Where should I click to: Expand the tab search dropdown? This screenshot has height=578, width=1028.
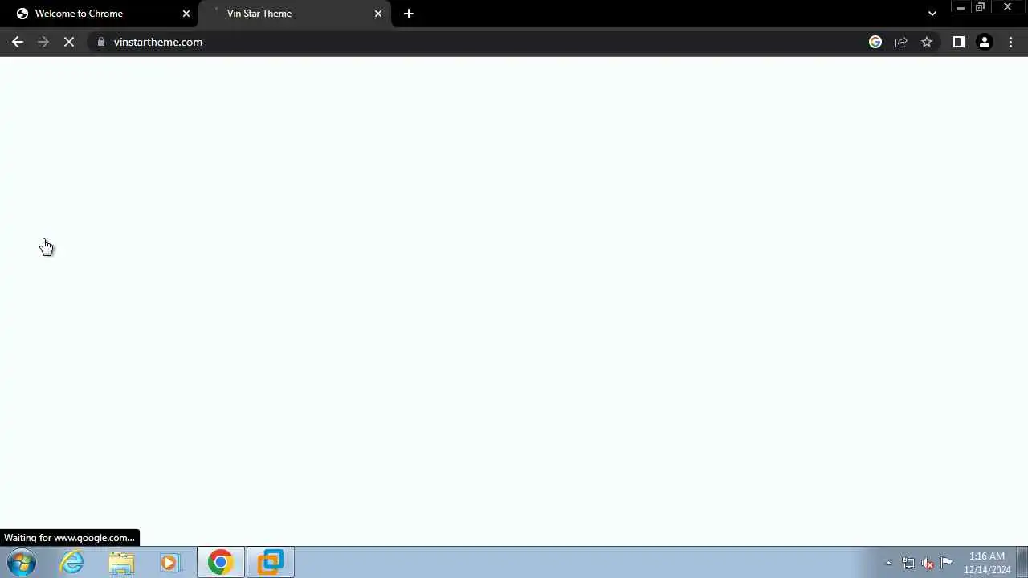pyautogui.click(x=932, y=14)
